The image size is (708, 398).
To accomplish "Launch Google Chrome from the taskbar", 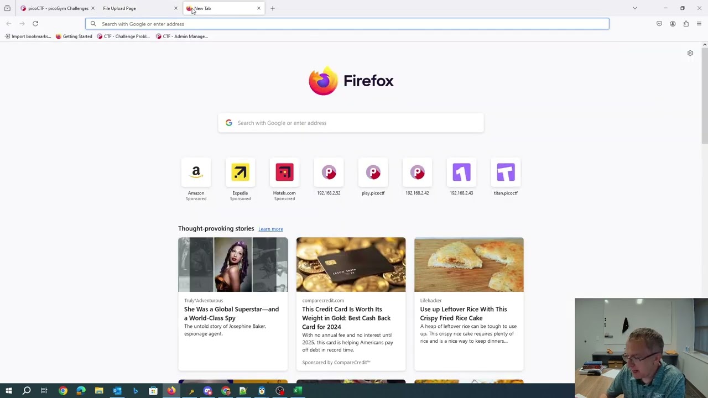I will 63,391.
